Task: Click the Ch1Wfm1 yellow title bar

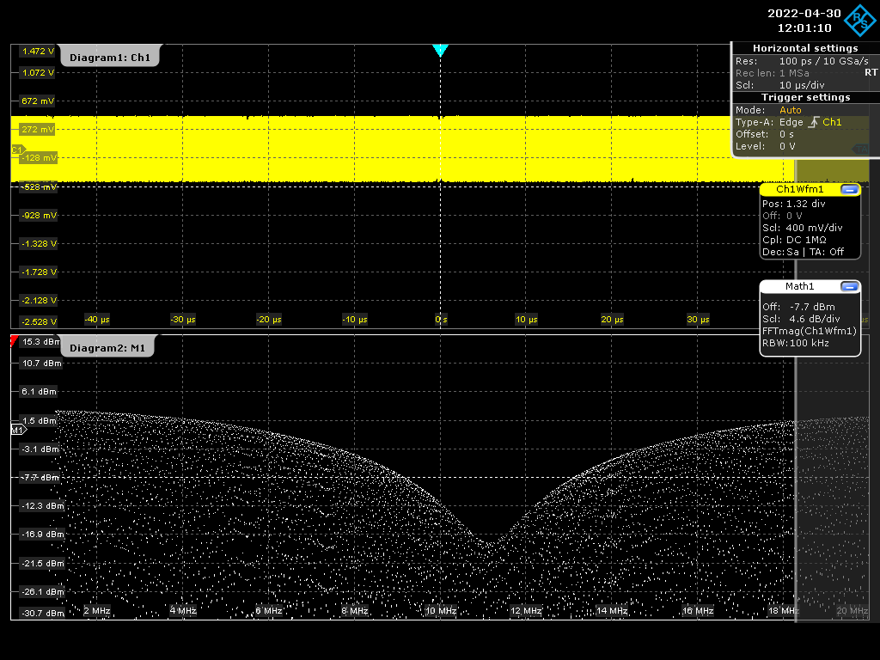Action: click(800, 190)
